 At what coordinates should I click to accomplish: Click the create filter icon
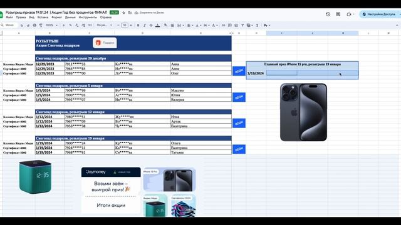pos(242,25)
